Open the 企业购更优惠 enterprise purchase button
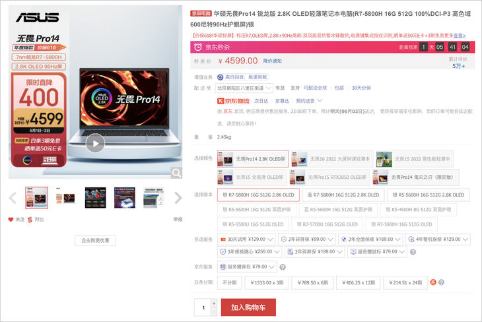This screenshot has width=482, height=322. tap(96, 240)
